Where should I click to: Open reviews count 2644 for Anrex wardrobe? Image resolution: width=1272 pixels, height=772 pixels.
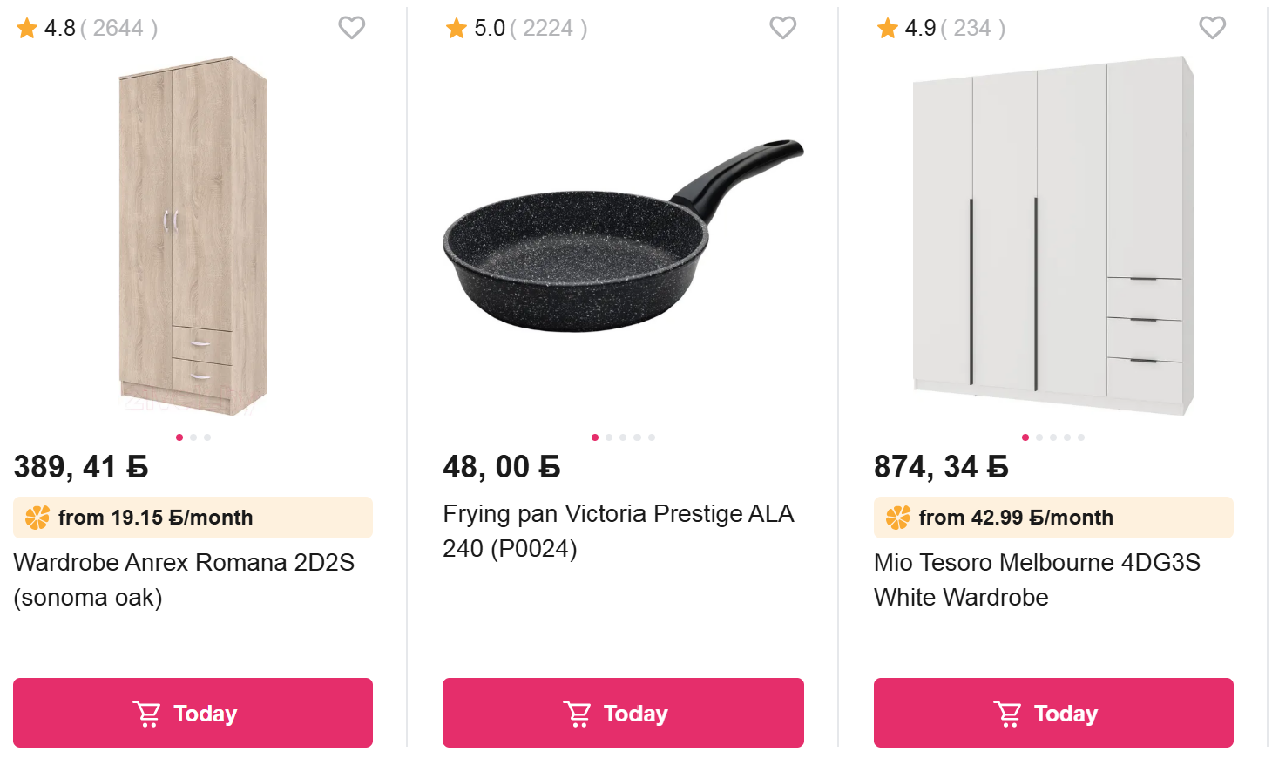[118, 29]
